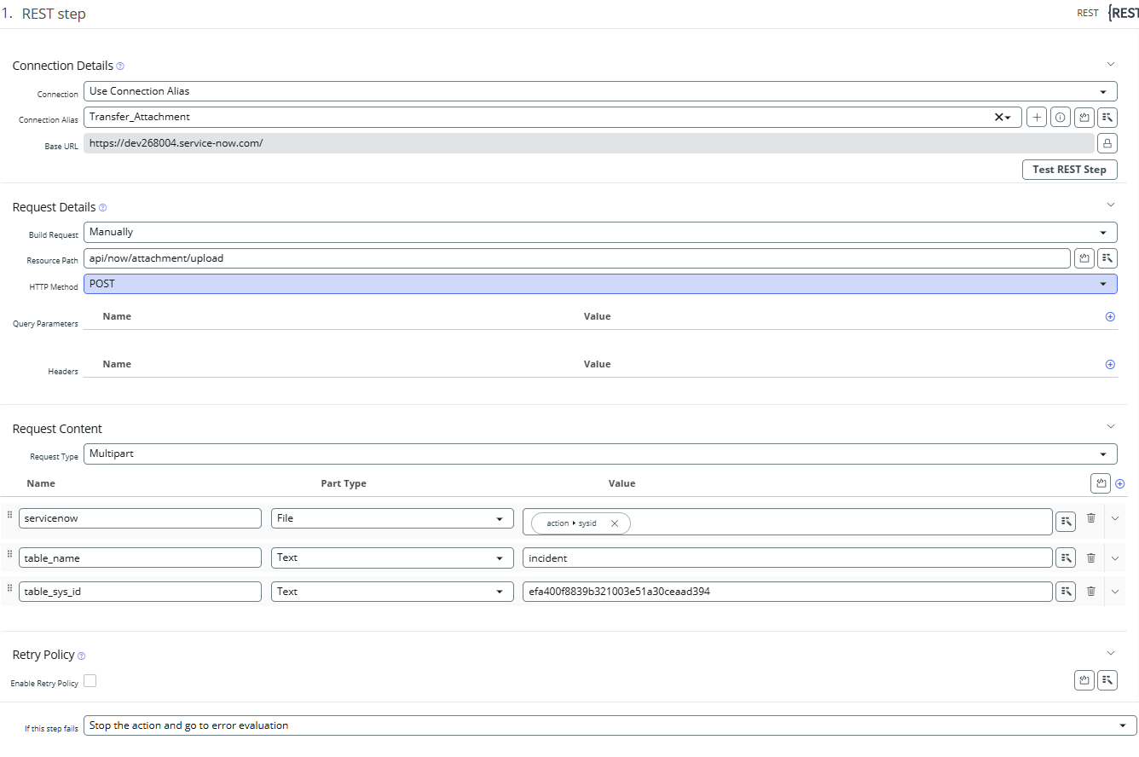This screenshot has height=757, width=1139.
Task: Click the Part Type column header
Action: pyautogui.click(x=344, y=483)
